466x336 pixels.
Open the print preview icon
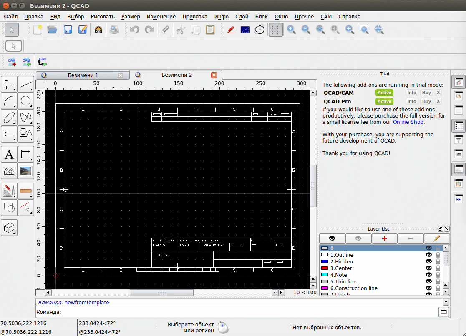[x=114, y=30]
